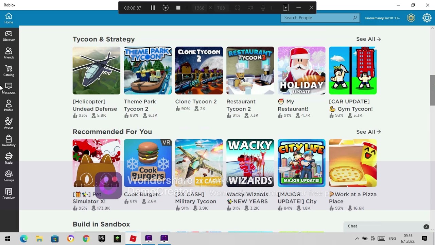Open the [Helicopter] Undead Defense thumbnail

97,70
